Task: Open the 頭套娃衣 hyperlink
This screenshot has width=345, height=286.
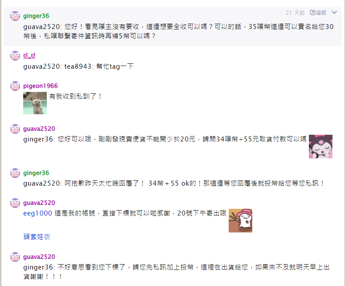Action: pyautogui.click(x=37, y=236)
